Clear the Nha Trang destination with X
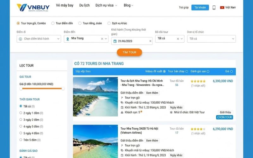This screenshot has height=158, width=253. (x=102, y=39)
